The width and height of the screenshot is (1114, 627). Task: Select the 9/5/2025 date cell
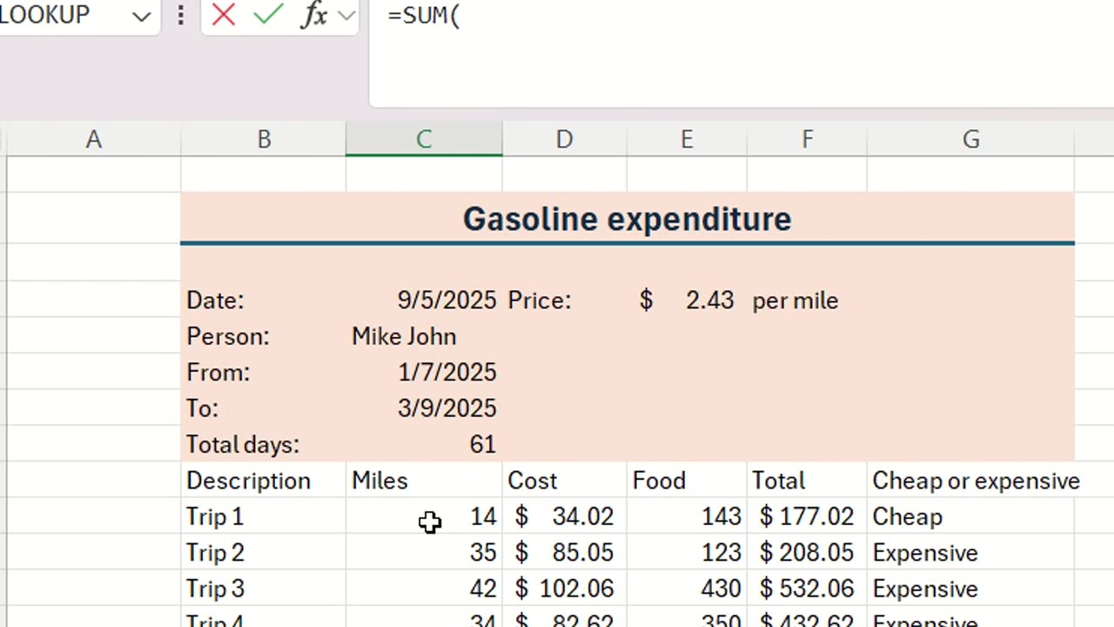tap(424, 300)
